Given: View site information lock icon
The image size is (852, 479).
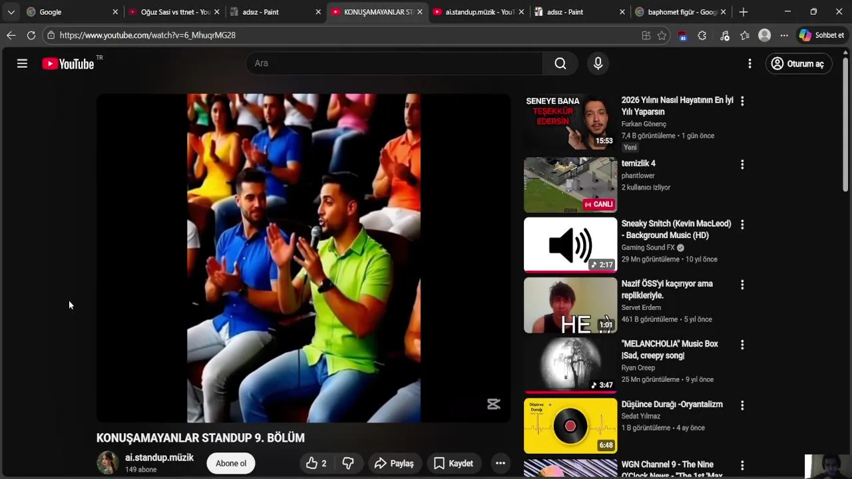Looking at the screenshot, I should [51, 35].
